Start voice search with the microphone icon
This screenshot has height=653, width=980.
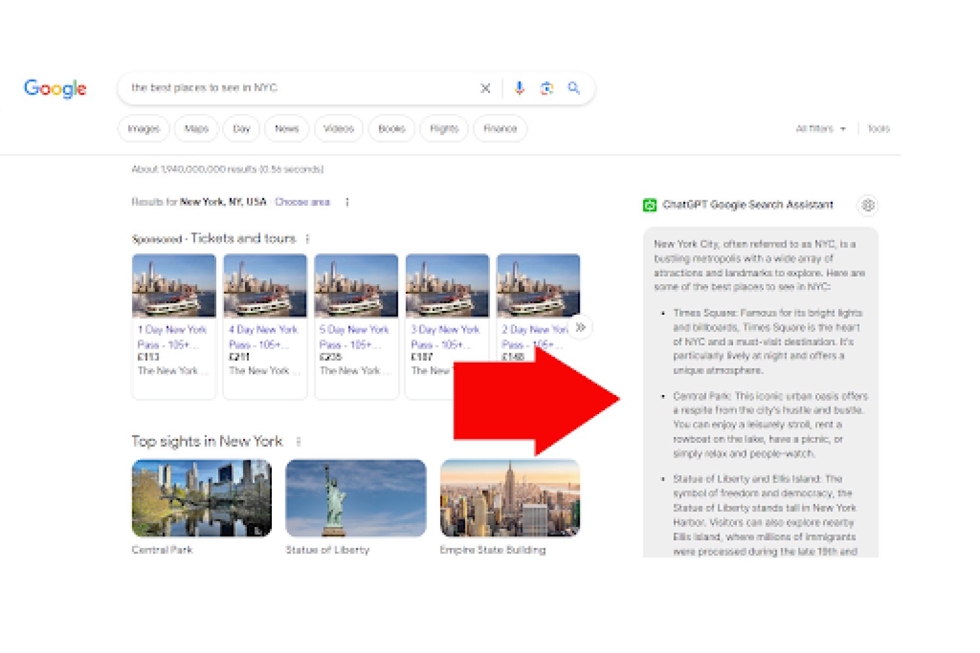point(519,88)
